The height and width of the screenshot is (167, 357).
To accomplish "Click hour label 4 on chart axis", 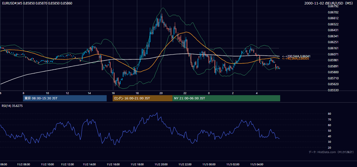I will click(256, 93).
